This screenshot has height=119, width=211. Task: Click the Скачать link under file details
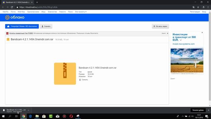83,80
